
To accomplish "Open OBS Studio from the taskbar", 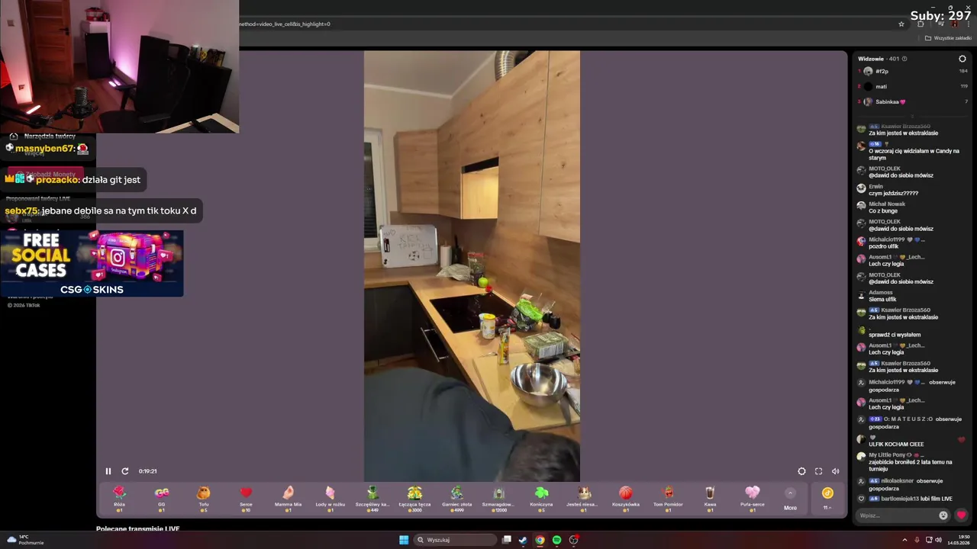I will pos(574,540).
